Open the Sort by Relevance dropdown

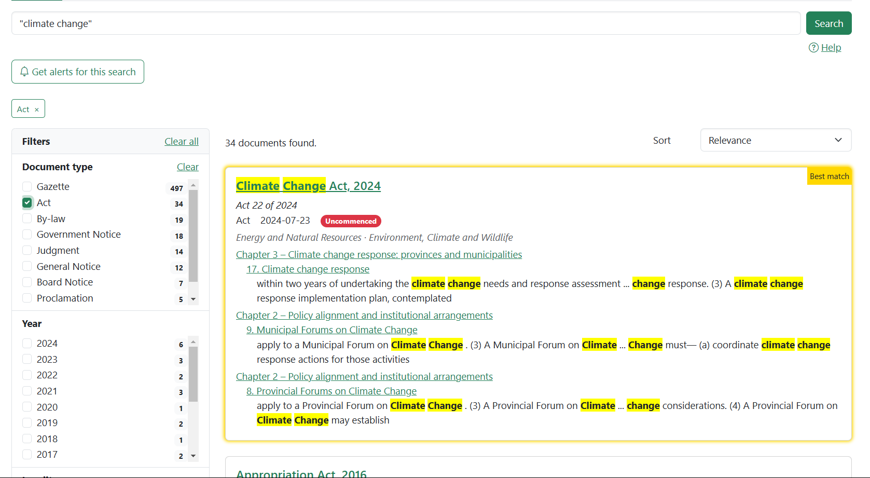(775, 140)
